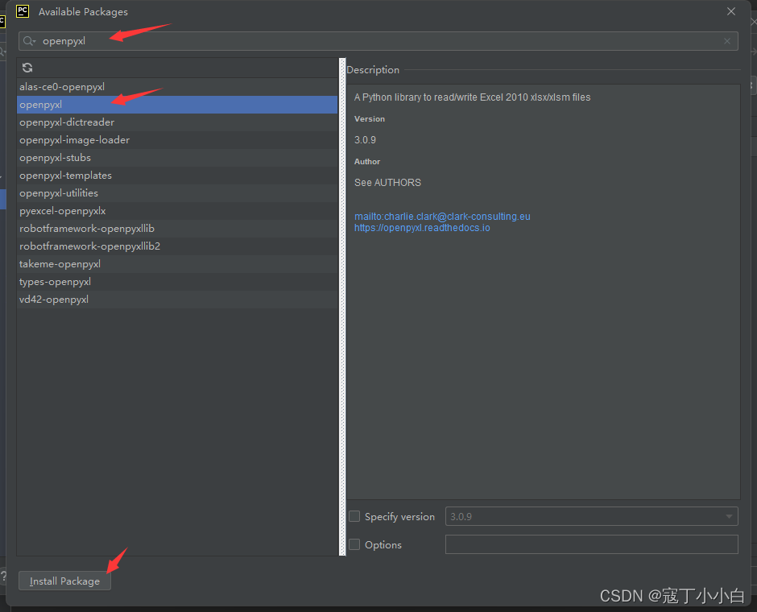Select openpyxl-dictreader package
757x612 pixels.
[x=177, y=122]
